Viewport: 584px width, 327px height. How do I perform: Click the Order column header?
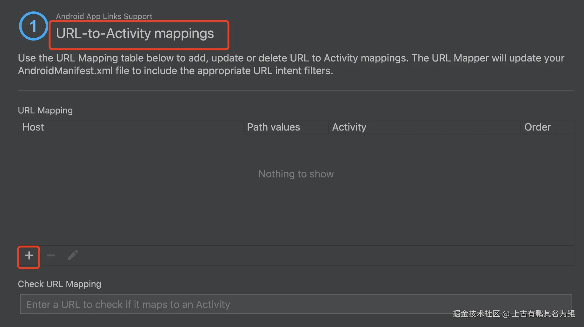pos(537,127)
